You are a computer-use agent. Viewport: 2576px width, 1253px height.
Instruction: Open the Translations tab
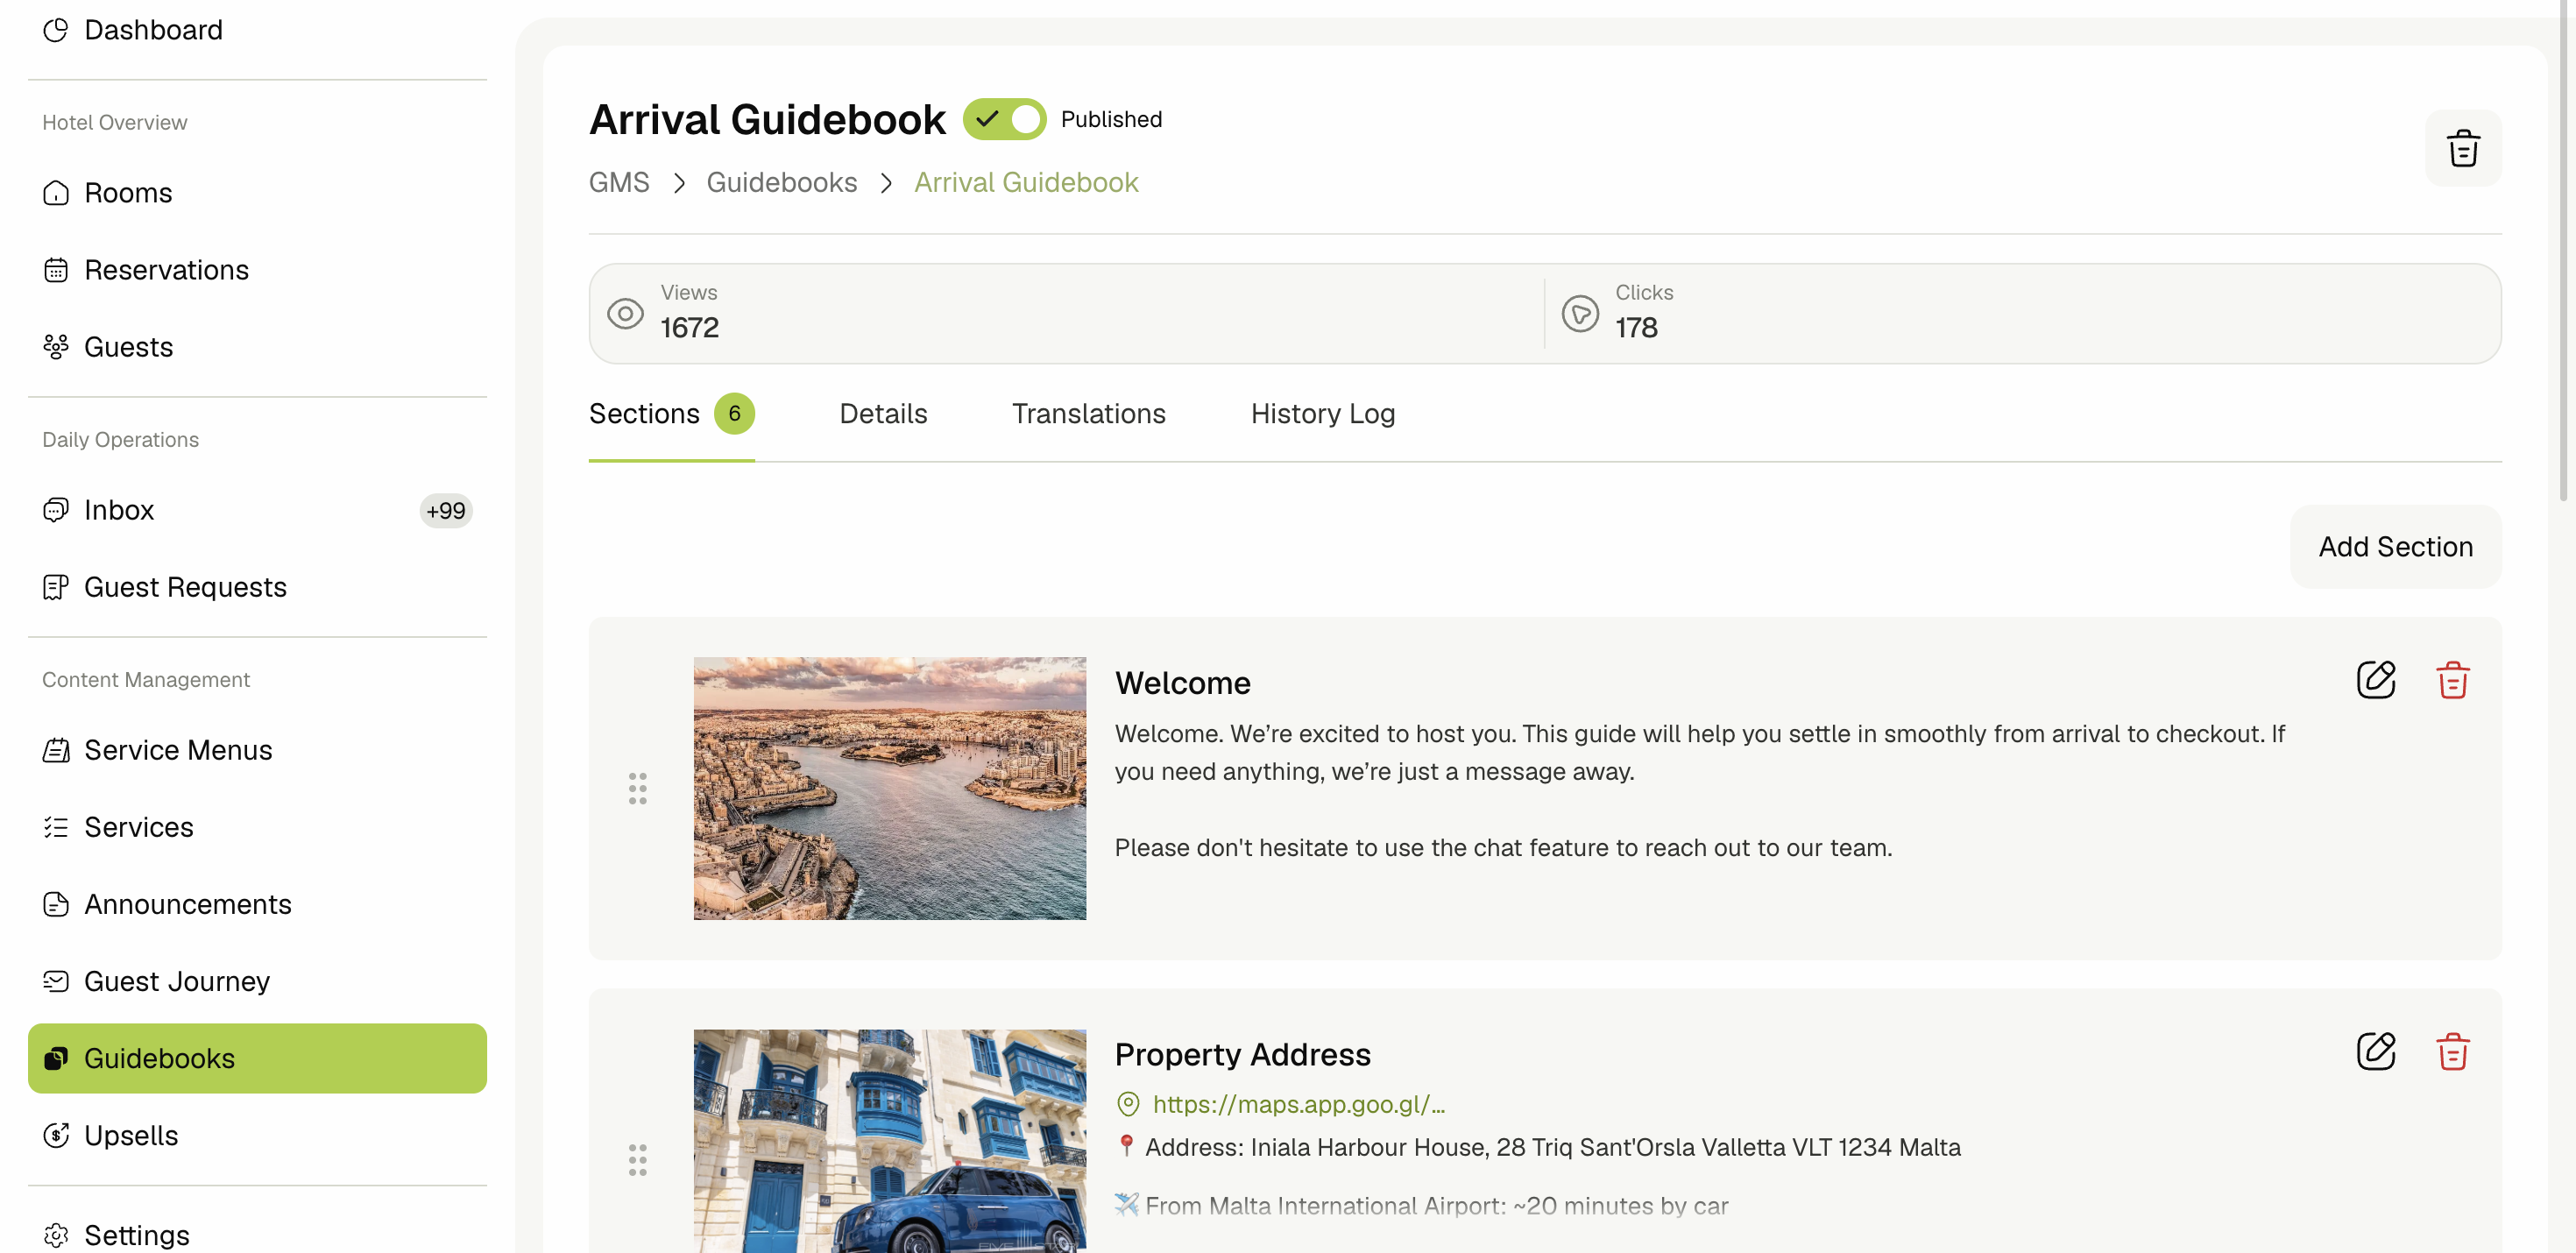(1088, 414)
